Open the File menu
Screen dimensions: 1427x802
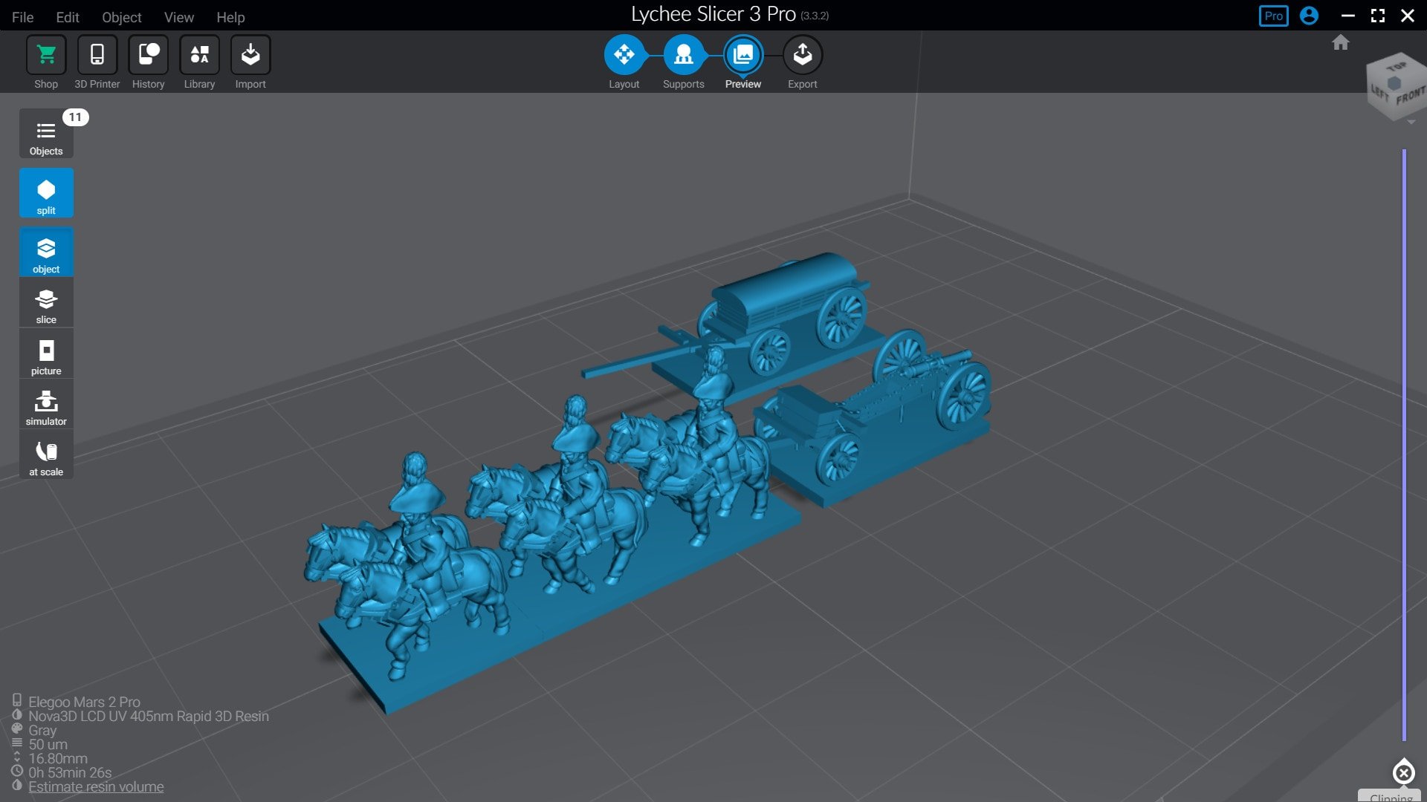click(x=22, y=16)
